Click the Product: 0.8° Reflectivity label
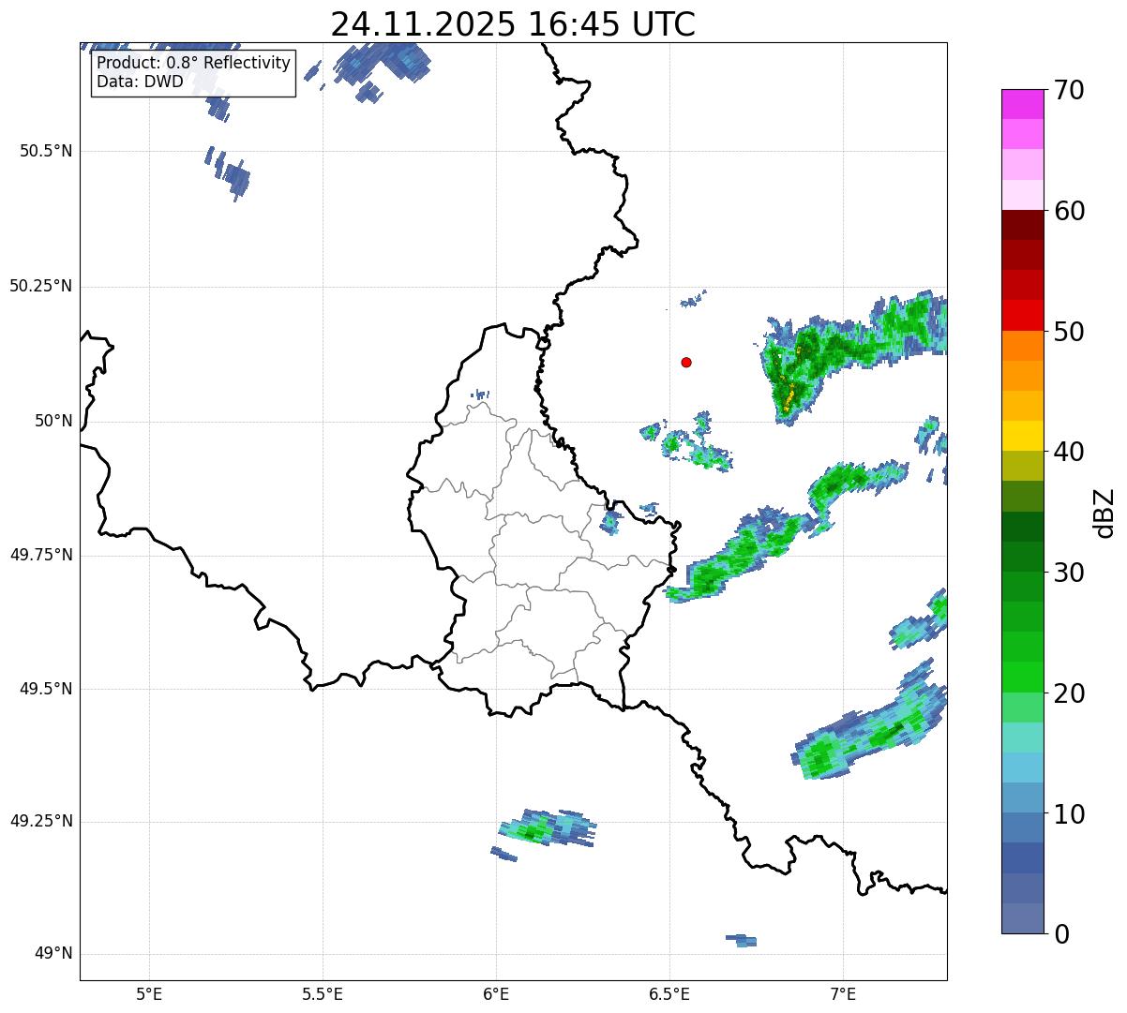 [194, 64]
